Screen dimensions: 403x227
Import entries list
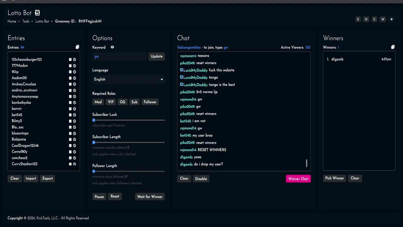(31, 178)
